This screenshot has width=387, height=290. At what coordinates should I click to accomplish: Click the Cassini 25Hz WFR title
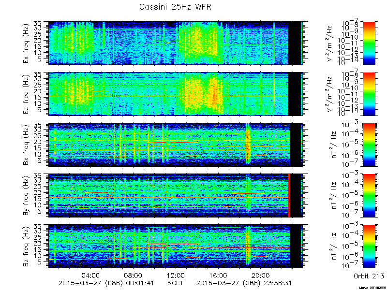click(x=175, y=7)
